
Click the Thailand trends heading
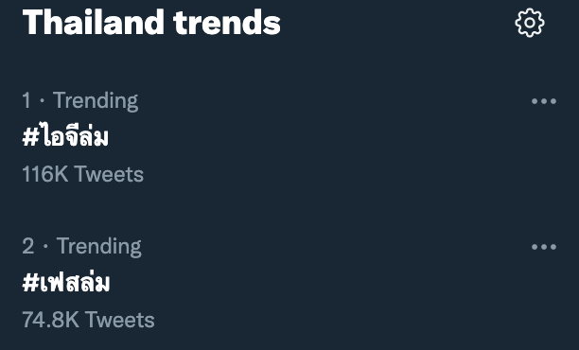click(x=151, y=22)
